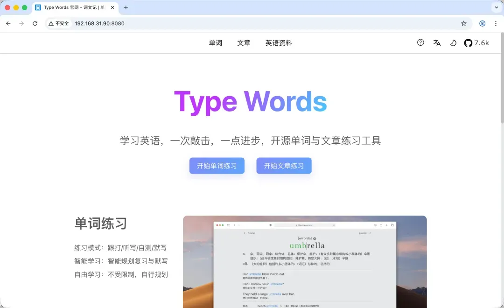Open the 英语资料 navigation menu item
This screenshot has height=308, width=504.
[x=279, y=43]
